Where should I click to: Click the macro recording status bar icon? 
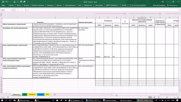point(8,97)
